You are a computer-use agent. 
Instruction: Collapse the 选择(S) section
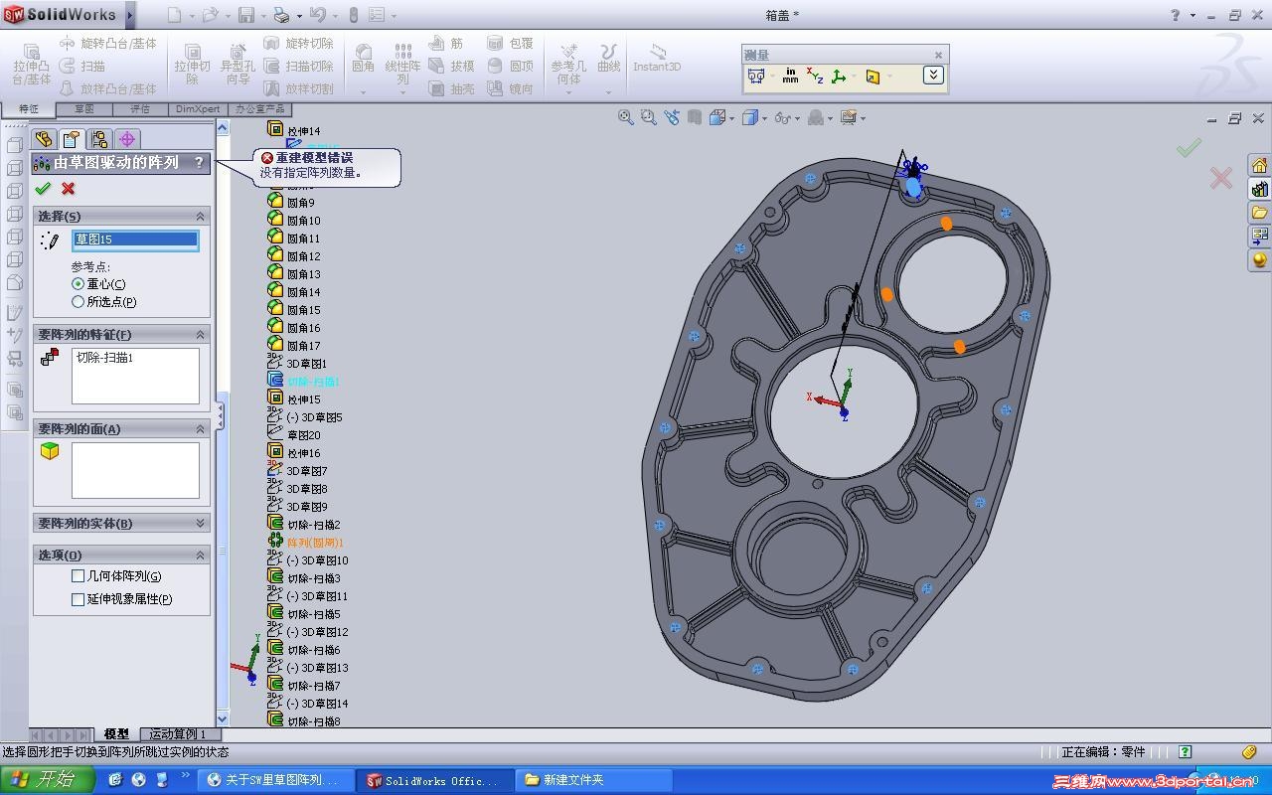click(200, 217)
